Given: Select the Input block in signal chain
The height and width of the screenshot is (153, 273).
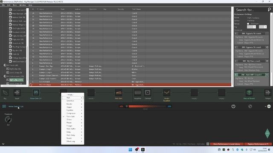Looking at the screenshot, I should tap(17, 93).
